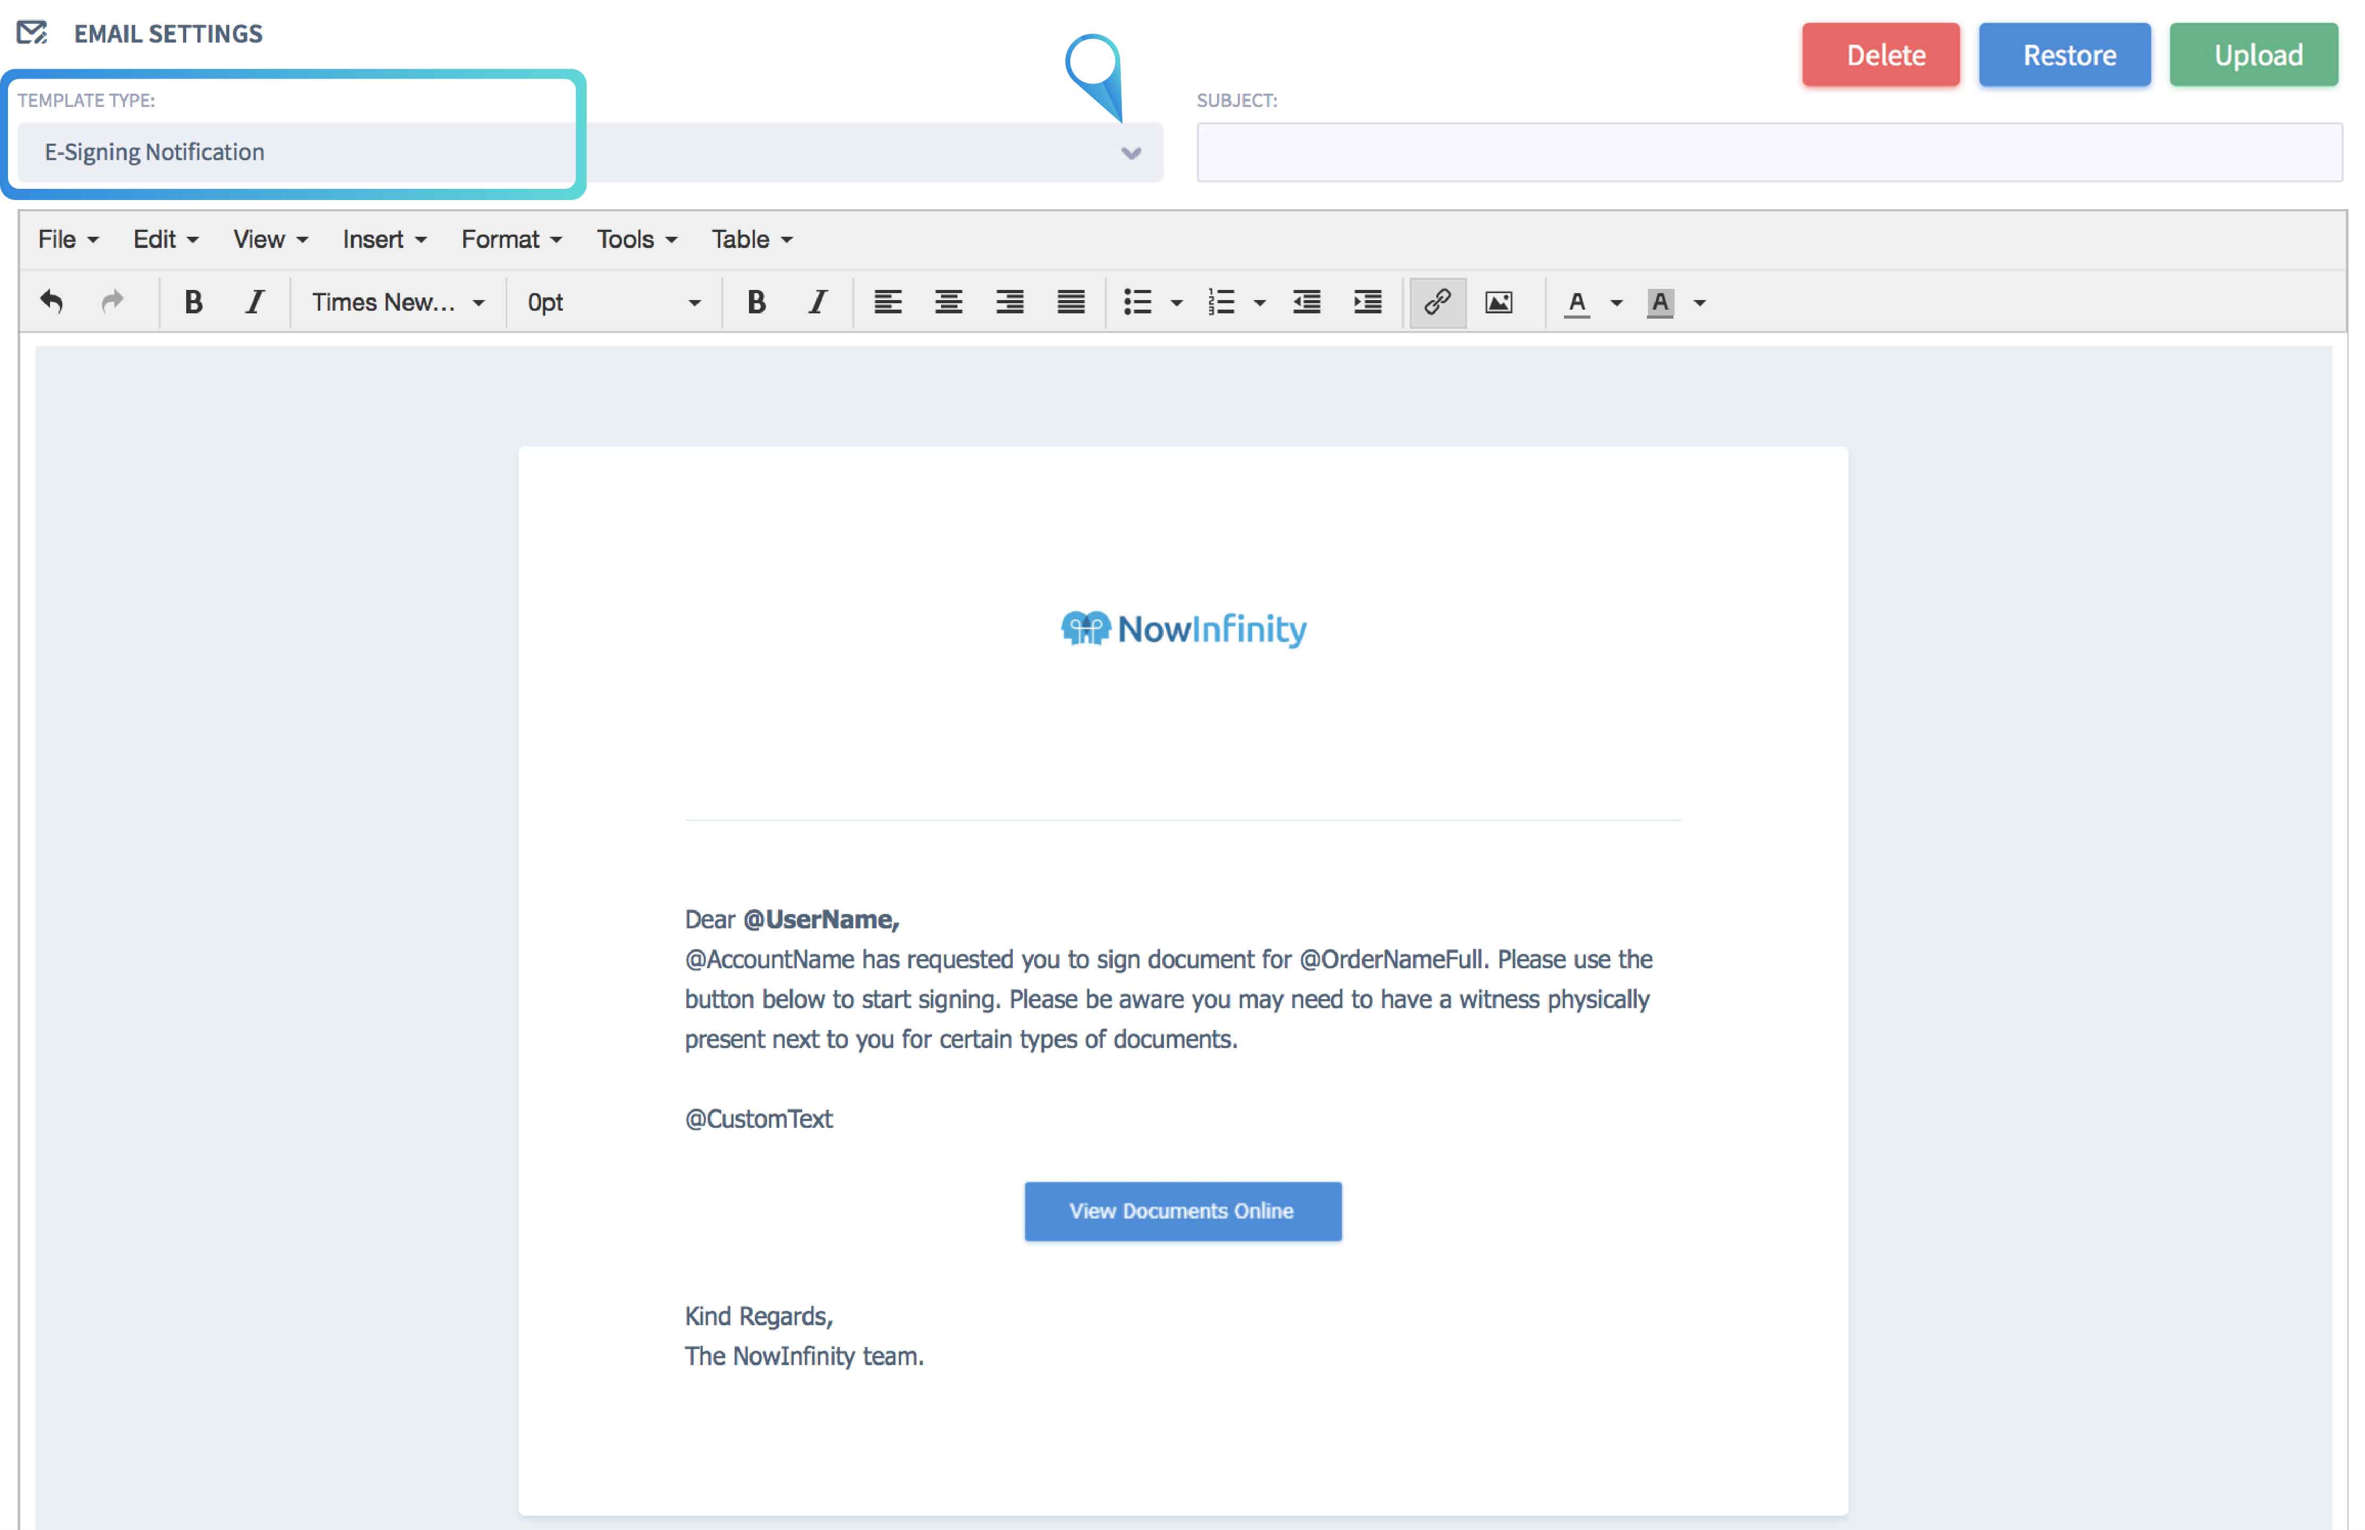Open the template type dropdown
Image resolution: width=2365 pixels, height=1530 pixels.
click(1129, 152)
